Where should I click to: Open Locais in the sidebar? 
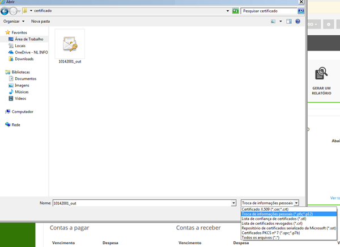click(17, 45)
